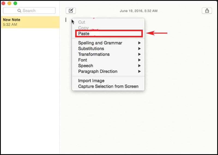218x155 pixels.
Task: Open the share icon in toolbar
Action: [207, 11]
